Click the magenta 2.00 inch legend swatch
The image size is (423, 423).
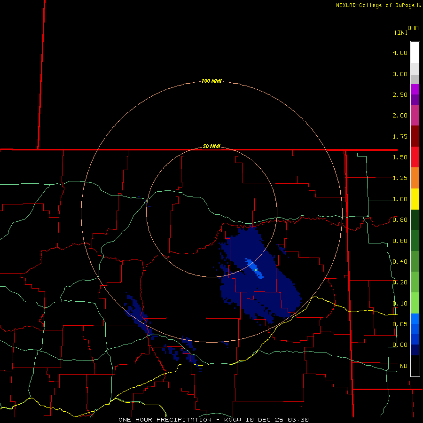click(x=415, y=115)
